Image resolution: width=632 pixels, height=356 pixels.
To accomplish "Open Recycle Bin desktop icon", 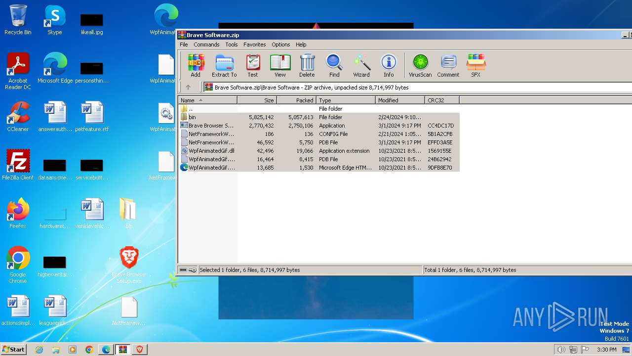I will (18, 20).
